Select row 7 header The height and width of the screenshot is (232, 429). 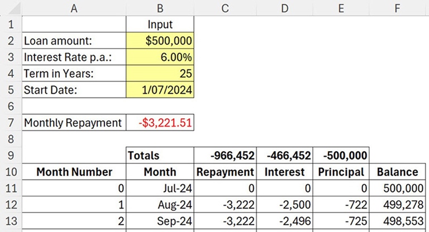click(x=11, y=123)
